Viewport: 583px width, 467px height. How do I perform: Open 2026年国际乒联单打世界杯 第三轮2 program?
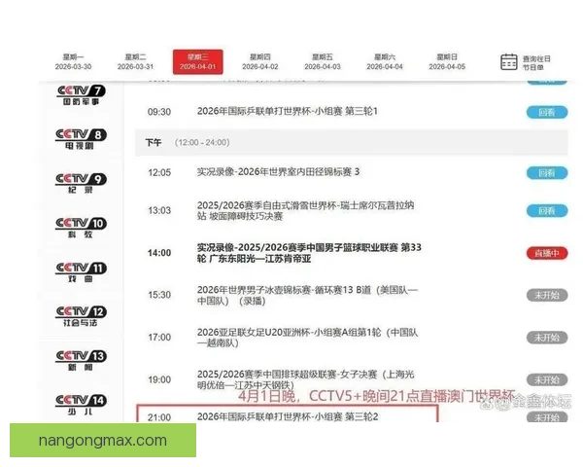coord(288,416)
